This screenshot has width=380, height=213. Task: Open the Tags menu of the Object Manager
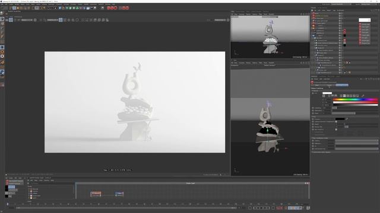[334, 11]
